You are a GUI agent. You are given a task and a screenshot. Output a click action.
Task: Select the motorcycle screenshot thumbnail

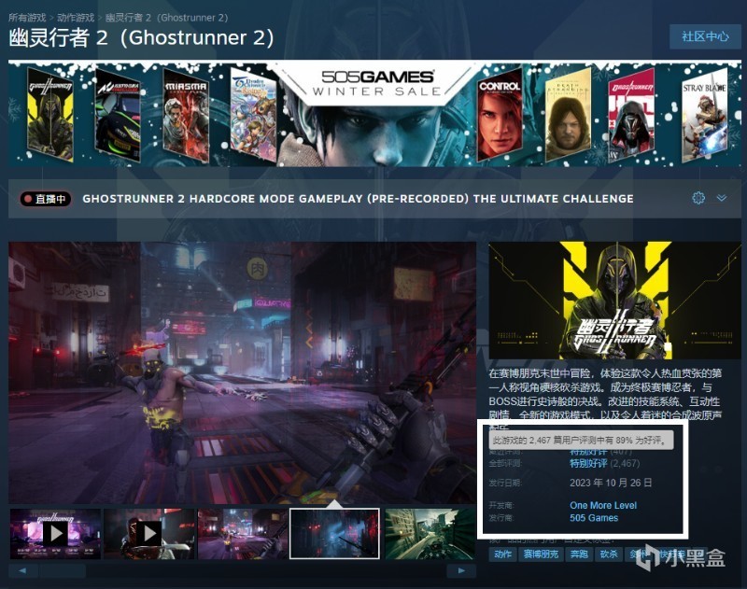(430, 533)
